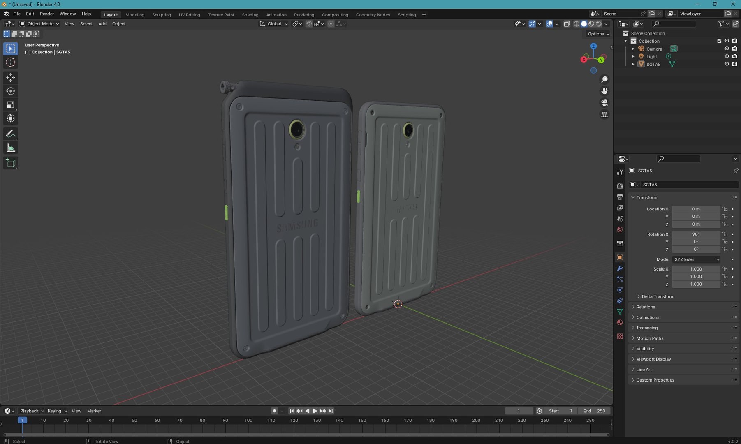This screenshot has height=444, width=741.
Task: Expand the Relations panel
Action: coord(645,307)
